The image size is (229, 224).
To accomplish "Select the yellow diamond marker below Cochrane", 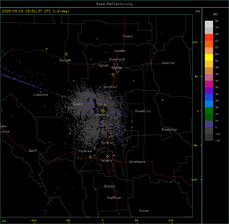I will [x=91, y=157].
